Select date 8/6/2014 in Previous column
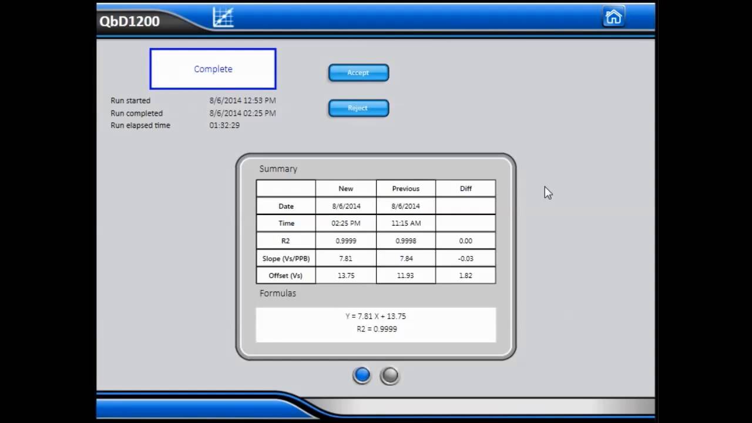 click(406, 206)
